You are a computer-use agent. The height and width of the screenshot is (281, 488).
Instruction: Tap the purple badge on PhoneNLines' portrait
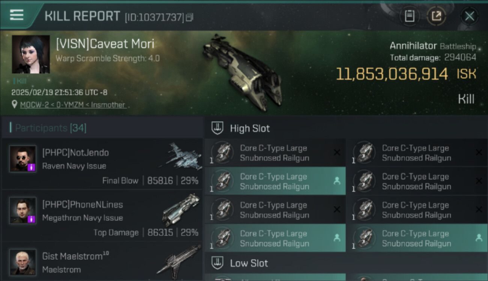click(x=32, y=219)
